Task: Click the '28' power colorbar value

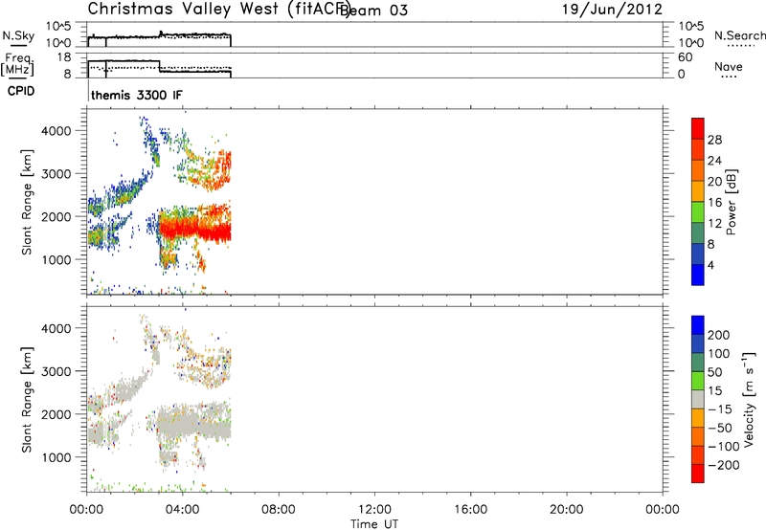Action: tap(714, 140)
